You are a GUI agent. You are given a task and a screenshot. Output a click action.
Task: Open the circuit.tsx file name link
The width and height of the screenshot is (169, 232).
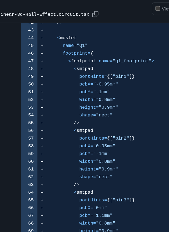coord(44,14)
